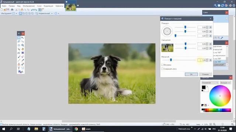236x132 pixels.
Task: Open Chrome from the taskbar
Action: click(76, 129)
